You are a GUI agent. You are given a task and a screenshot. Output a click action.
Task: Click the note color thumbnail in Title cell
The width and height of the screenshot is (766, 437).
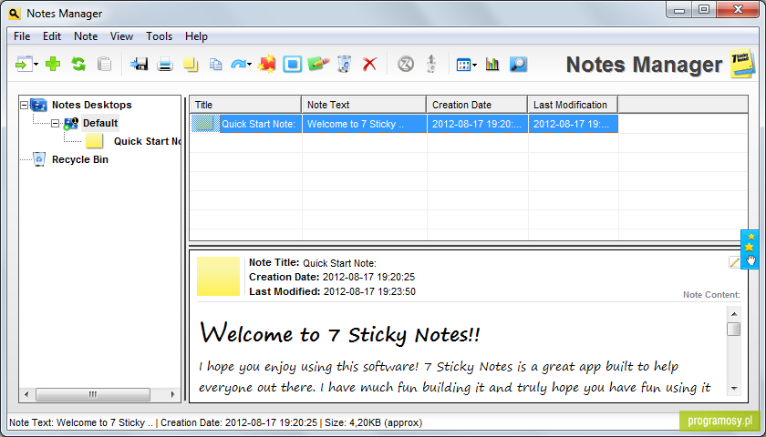click(205, 124)
